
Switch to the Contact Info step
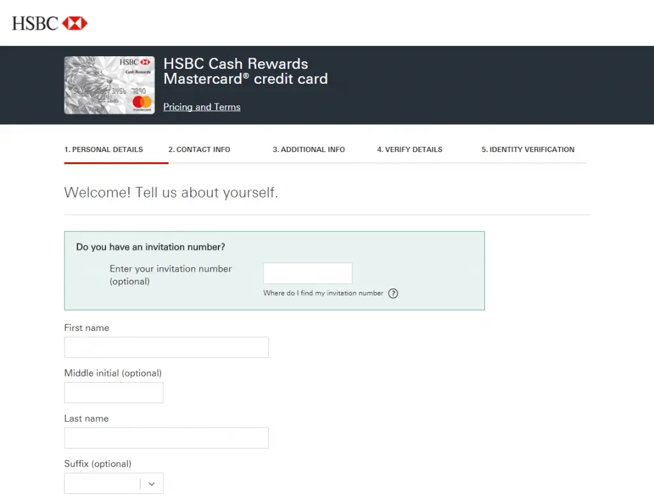(x=199, y=150)
